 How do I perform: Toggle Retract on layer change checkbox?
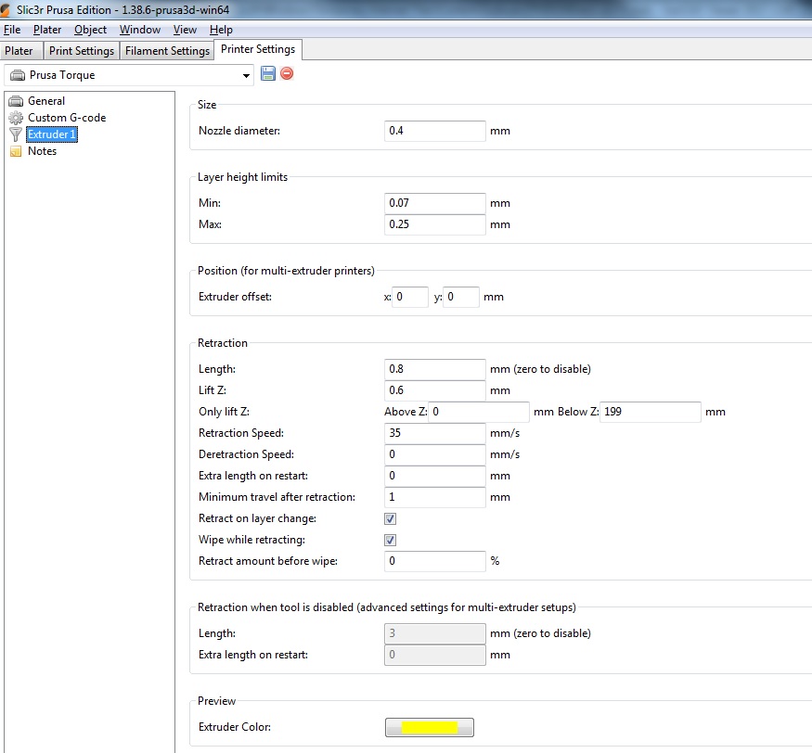(x=391, y=519)
